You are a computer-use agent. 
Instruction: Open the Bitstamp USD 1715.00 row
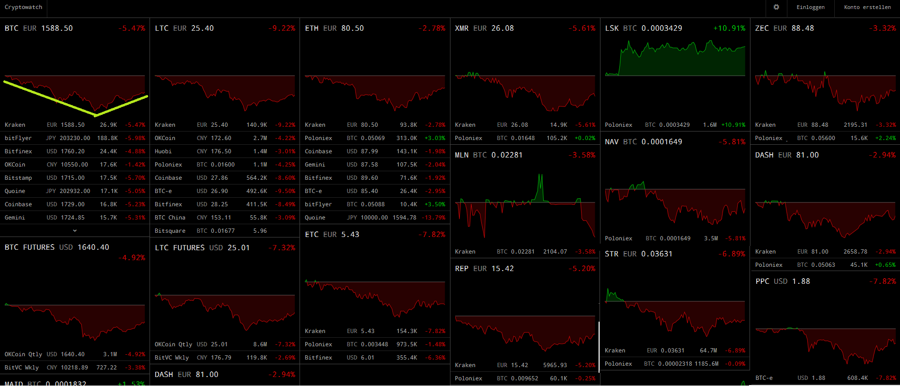[75, 178]
